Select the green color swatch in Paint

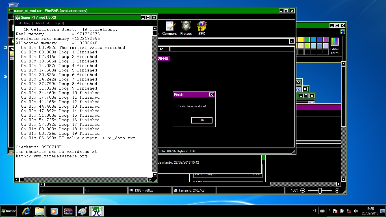(307, 40)
